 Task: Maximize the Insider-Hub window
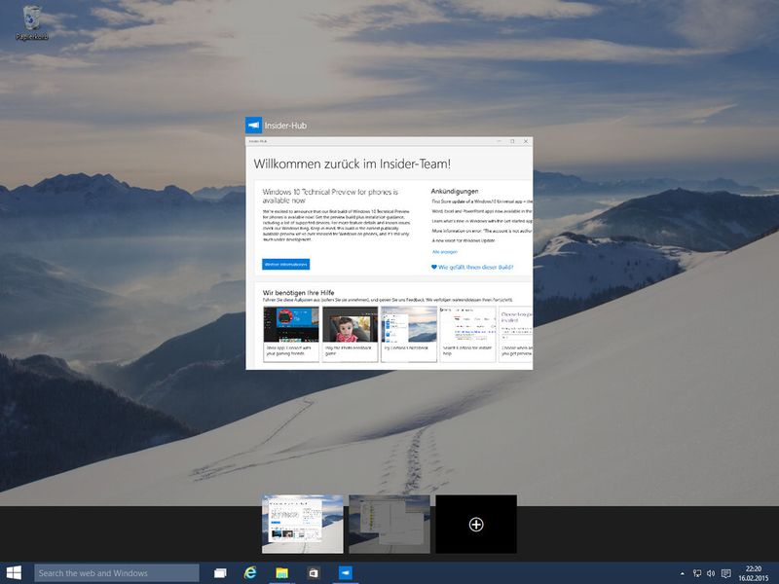tap(512, 141)
